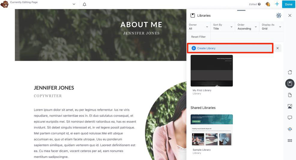Open the Content page sidebar icon
The image size is (296, 160).
point(290,95)
